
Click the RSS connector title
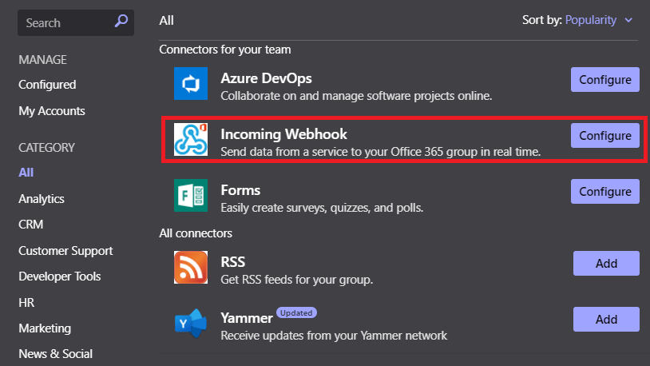click(233, 262)
